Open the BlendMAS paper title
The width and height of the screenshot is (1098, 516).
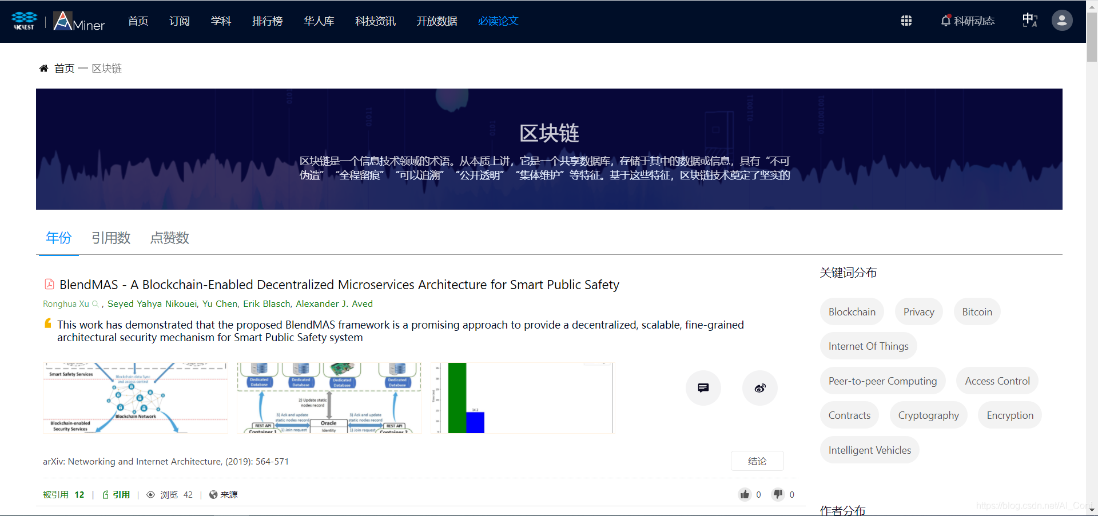pos(339,285)
